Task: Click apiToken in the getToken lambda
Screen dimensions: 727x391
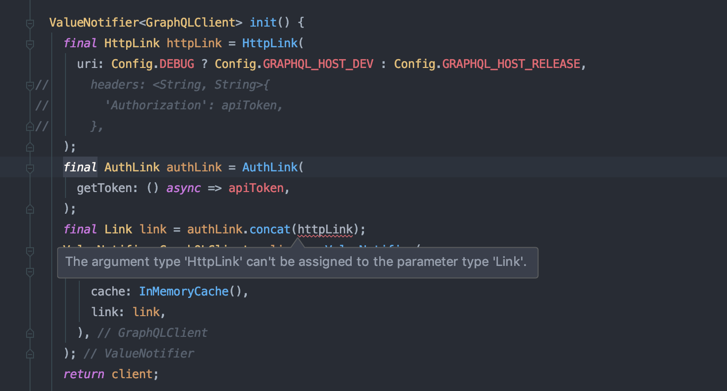Action: click(x=256, y=188)
